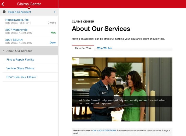Click the New status label
The height and width of the screenshot is (136, 186).
(53, 32)
